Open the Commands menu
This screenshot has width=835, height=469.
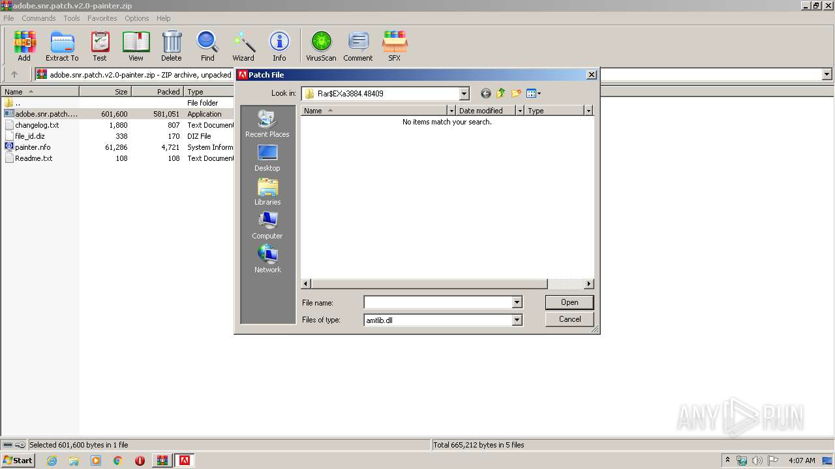pos(38,18)
